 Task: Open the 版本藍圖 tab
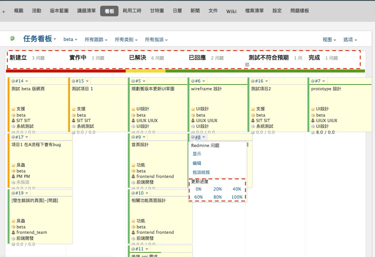pyautogui.click(x=59, y=11)
